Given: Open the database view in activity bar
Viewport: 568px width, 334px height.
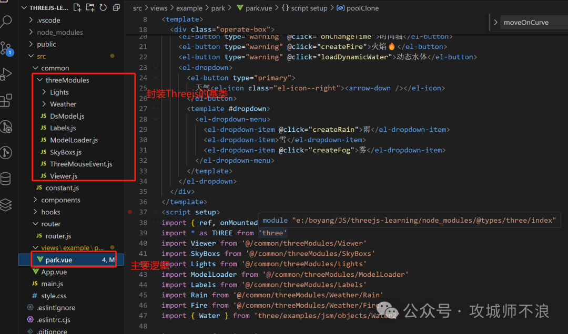Looking at the screenshot, I should coord(6,179).
